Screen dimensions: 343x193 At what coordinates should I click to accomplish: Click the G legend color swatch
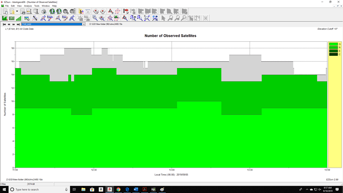334,44
